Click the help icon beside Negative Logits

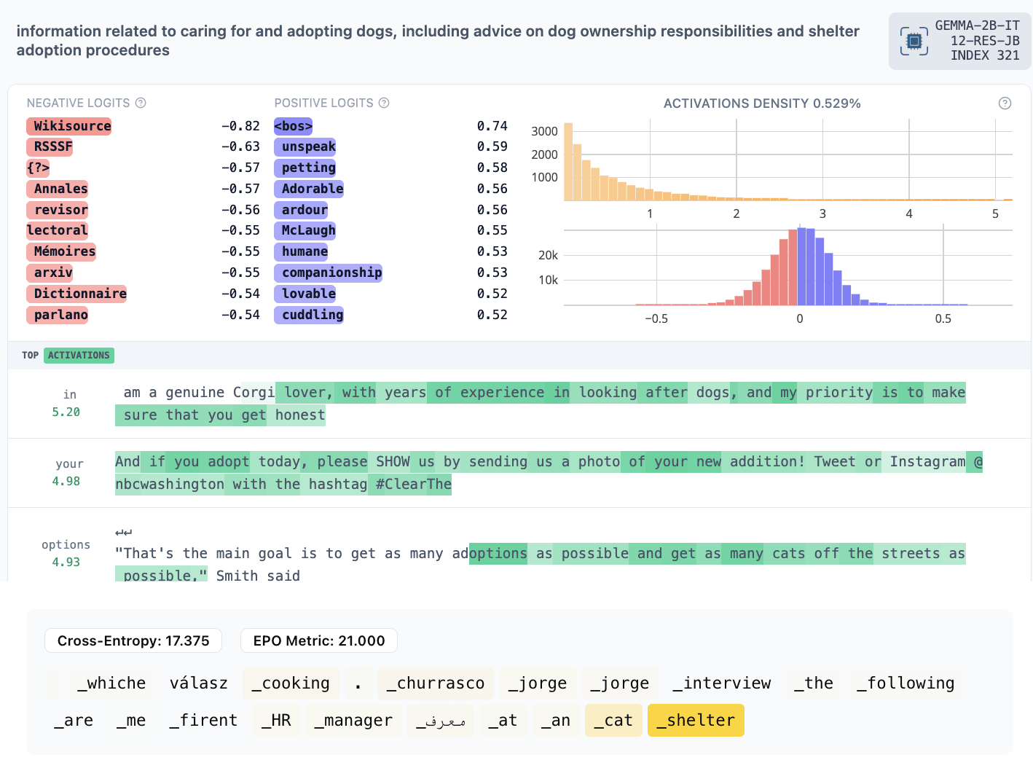click(141, 103)
